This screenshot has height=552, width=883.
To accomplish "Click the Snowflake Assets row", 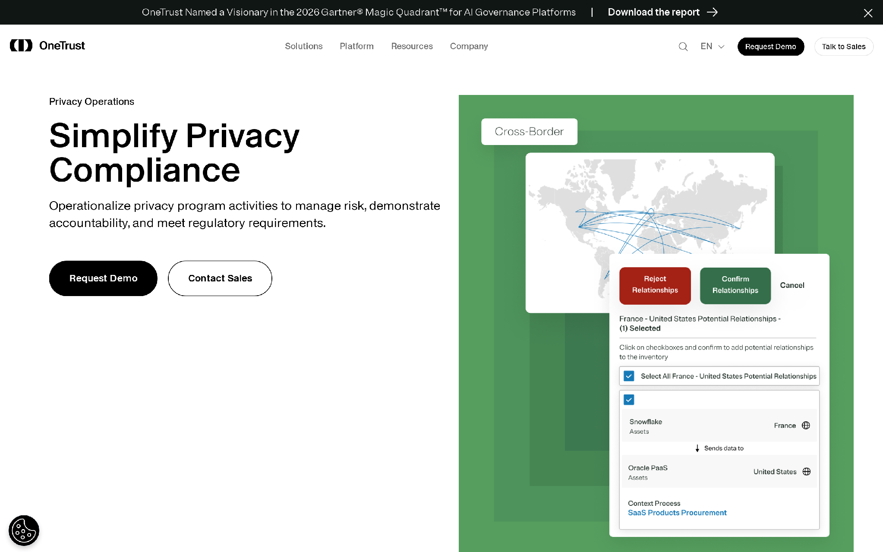I will pos(719,426).
